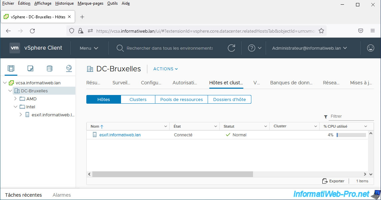381x200 pixels.
Task: Click the shield tracking protection icon
Action: pos(72,31)
